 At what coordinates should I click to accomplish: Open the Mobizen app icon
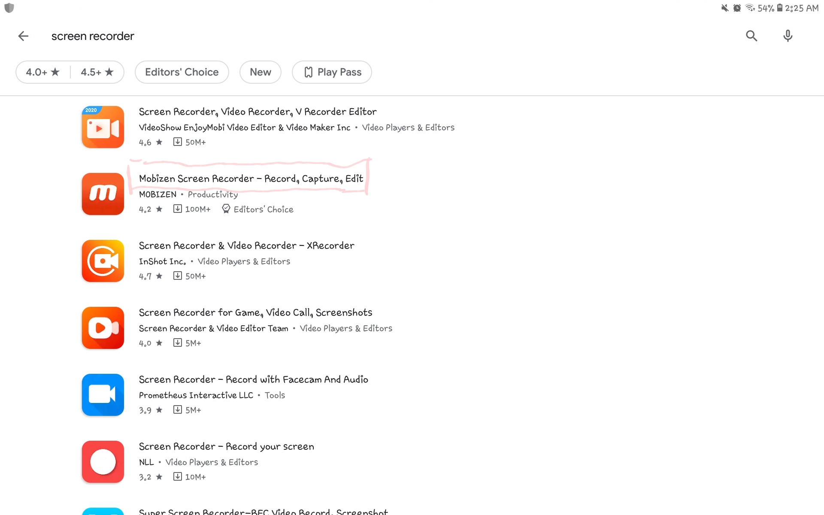point(103,194)
